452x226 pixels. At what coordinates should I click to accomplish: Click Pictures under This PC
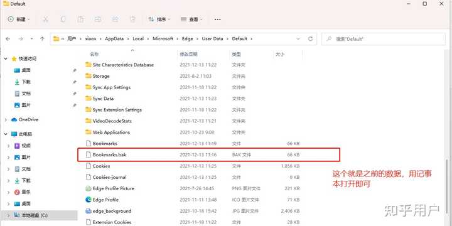[x=26, y=158]
